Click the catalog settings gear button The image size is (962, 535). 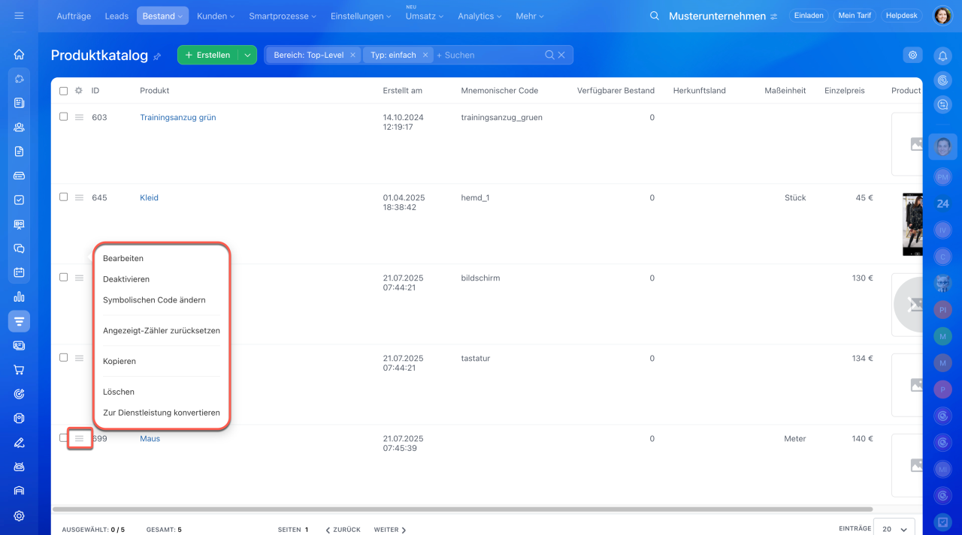click(x=912, y=55)
